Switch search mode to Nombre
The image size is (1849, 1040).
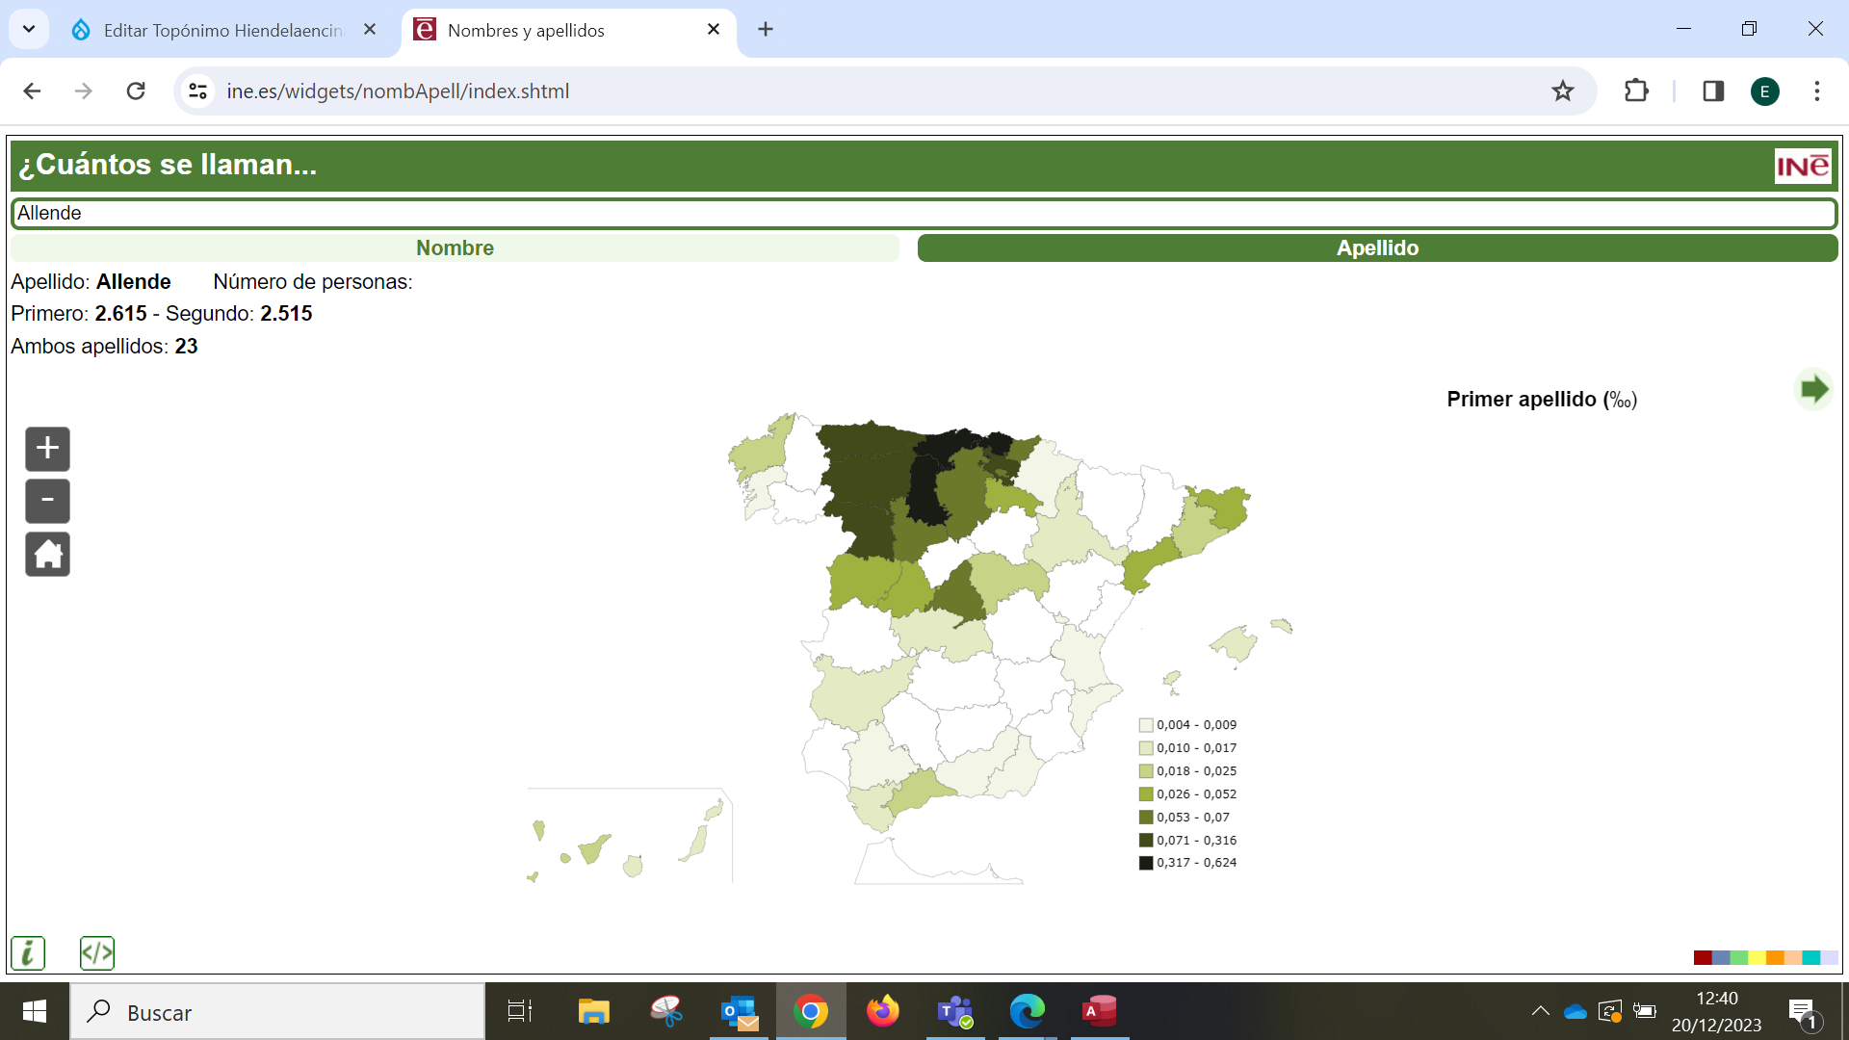pos(455,248)
